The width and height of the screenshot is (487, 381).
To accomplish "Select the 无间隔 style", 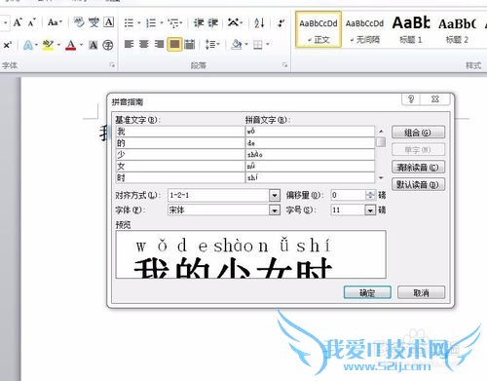I will point(364,29).
